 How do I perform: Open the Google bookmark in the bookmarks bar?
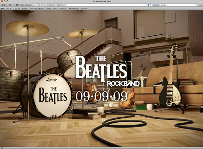coord(25,9)
